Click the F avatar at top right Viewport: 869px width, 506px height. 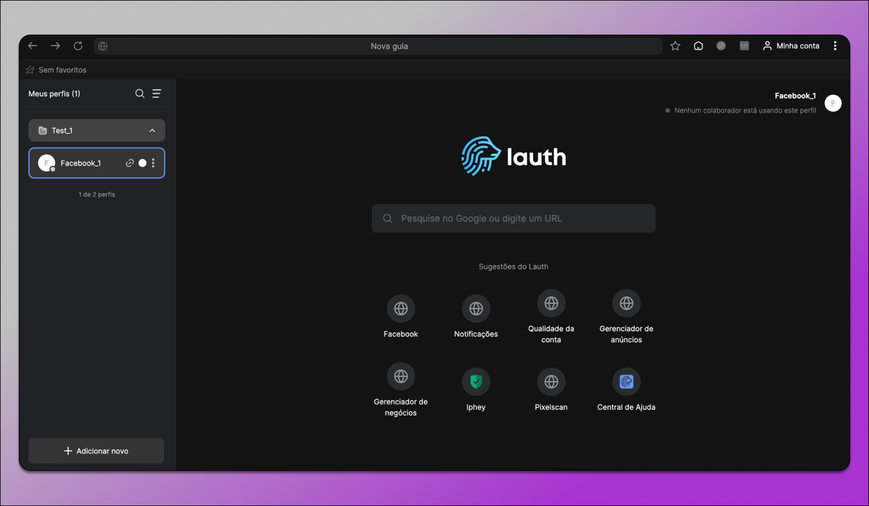point(833,103)
